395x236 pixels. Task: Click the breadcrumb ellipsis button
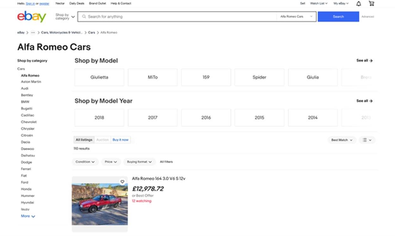point(33,33)
